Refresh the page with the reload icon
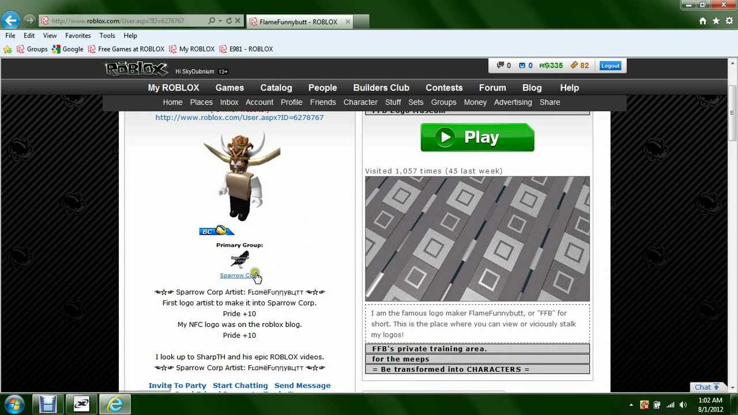 click(x=229, y=21)
